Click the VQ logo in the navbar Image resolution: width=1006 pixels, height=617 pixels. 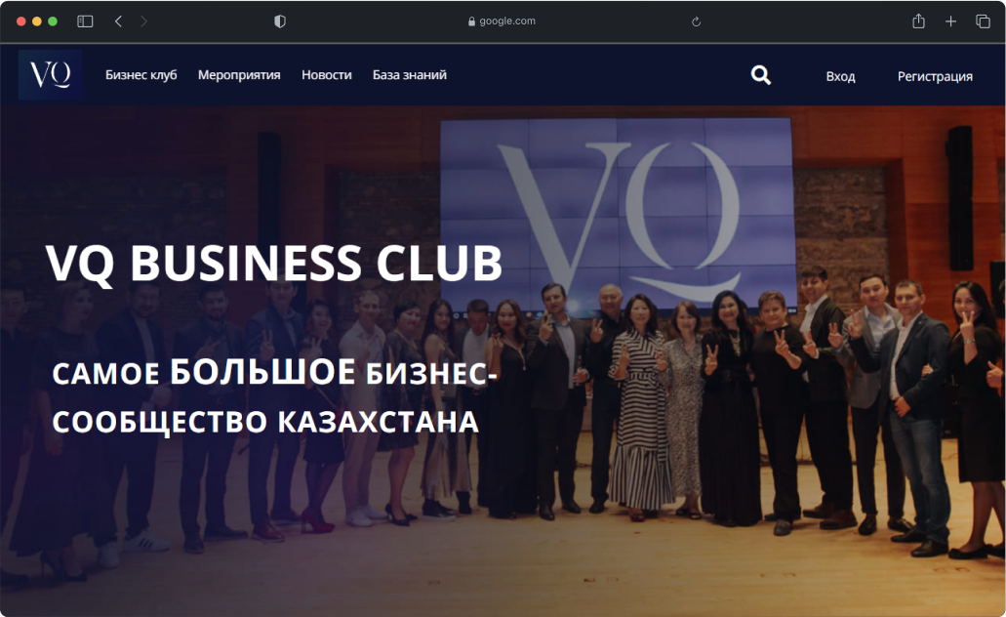50,75
